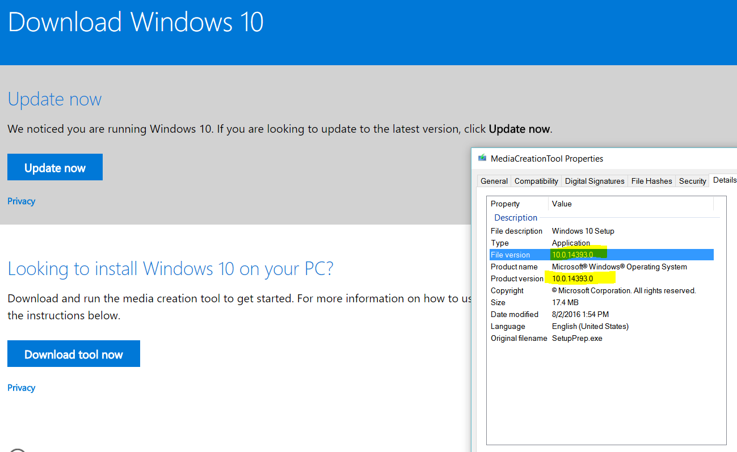The width and height of the screenshot is (737, 452).
Task: Click the SetupPrep.exe value
Action: point(577,338)
